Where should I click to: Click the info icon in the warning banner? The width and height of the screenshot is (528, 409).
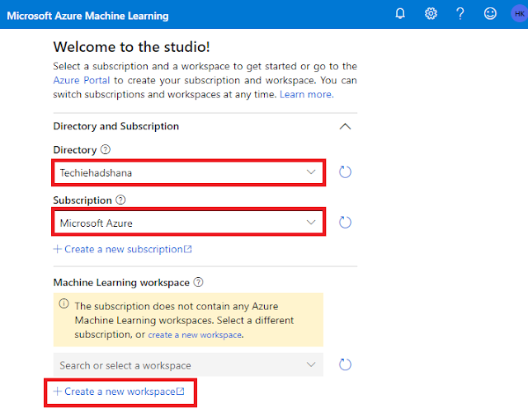click(64, 304)
